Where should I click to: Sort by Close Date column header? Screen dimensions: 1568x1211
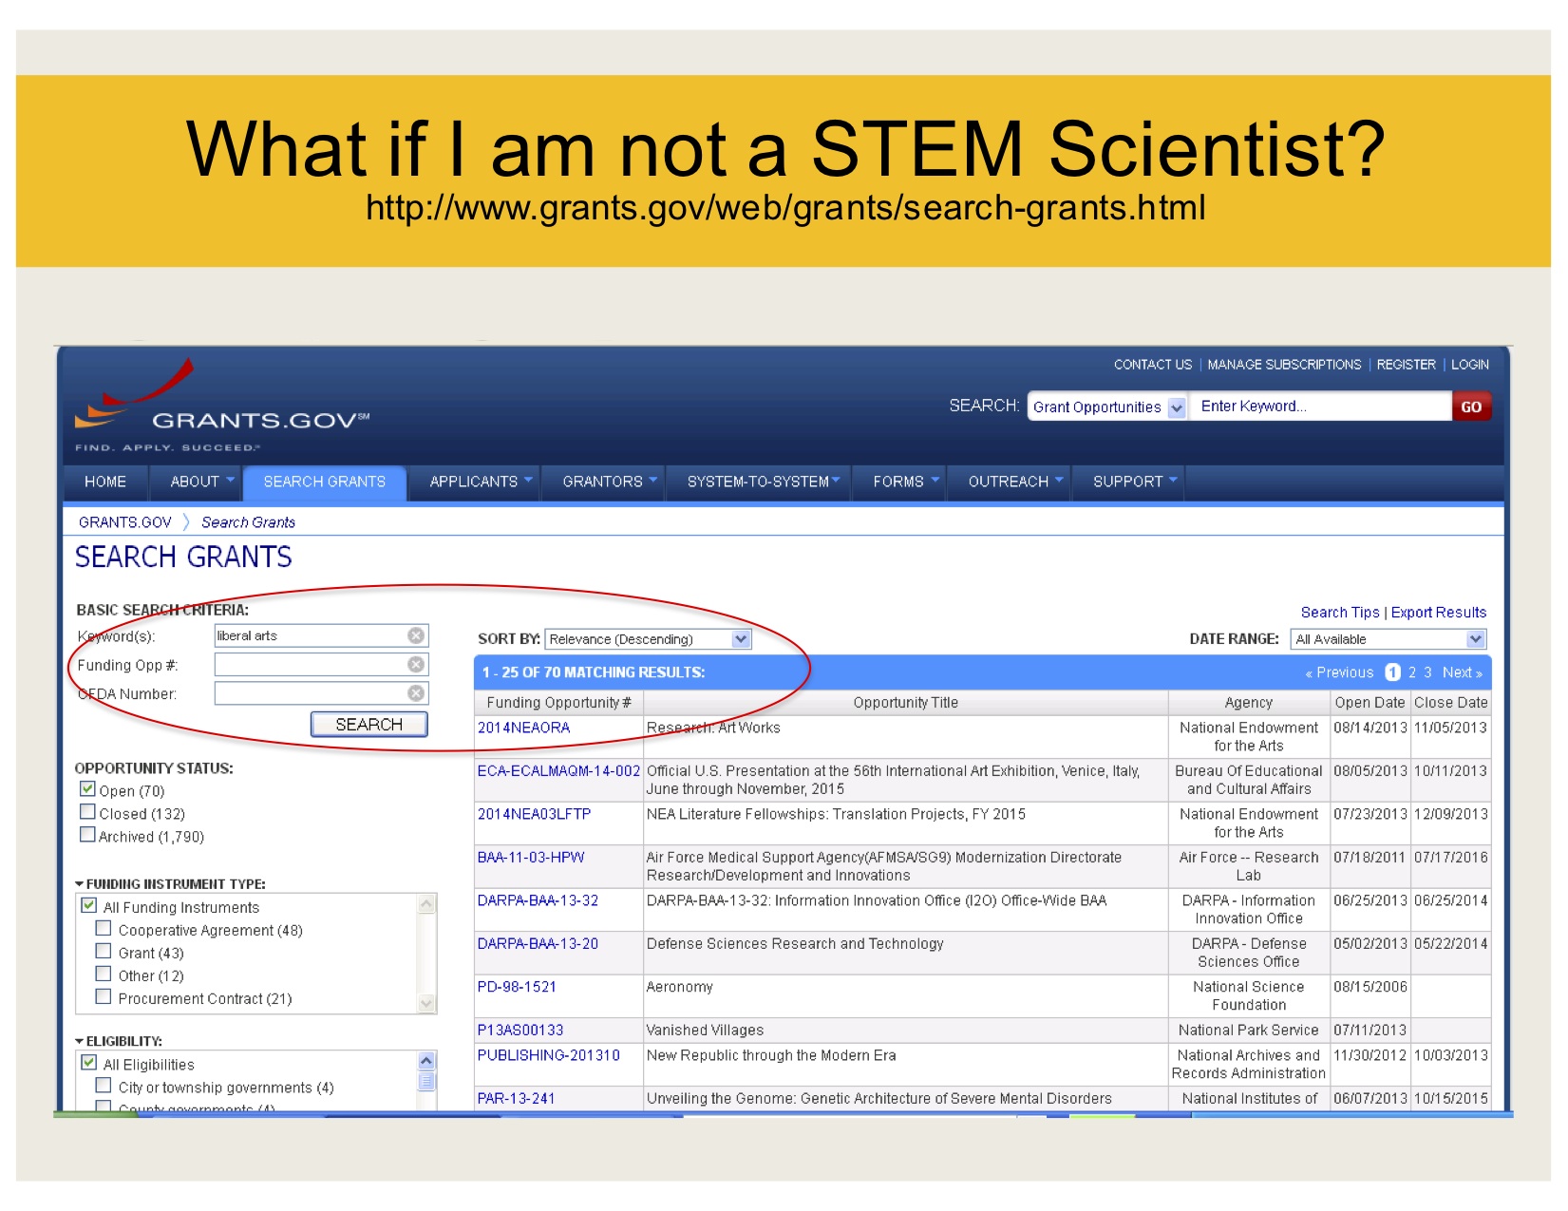(x=1450, y=703)
